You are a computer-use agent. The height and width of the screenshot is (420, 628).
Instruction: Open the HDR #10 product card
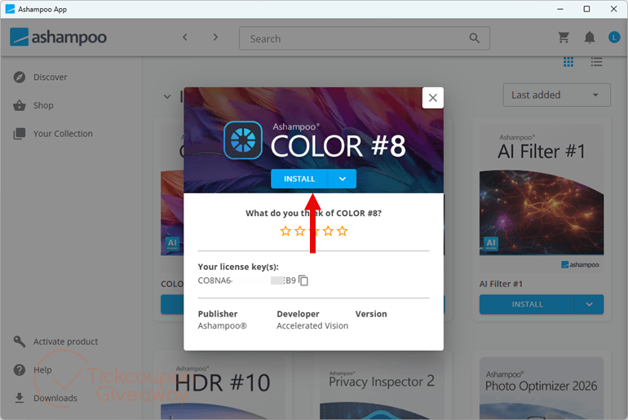coord(223,387)
